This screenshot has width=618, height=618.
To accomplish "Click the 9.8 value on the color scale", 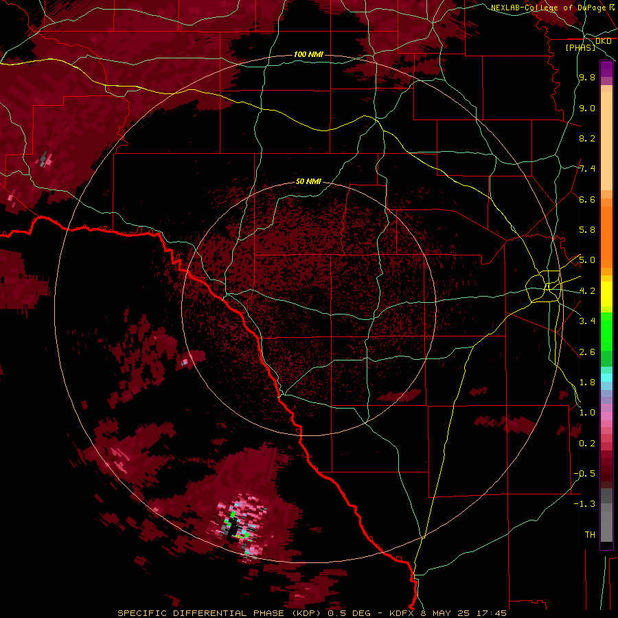I will tap(587, 77).
